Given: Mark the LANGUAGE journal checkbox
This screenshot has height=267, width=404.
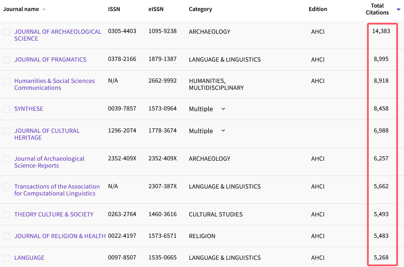Looking at the screenshot, I should (x=7, y=258).
